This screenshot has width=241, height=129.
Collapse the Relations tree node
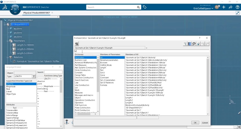(x=7, y=57)
